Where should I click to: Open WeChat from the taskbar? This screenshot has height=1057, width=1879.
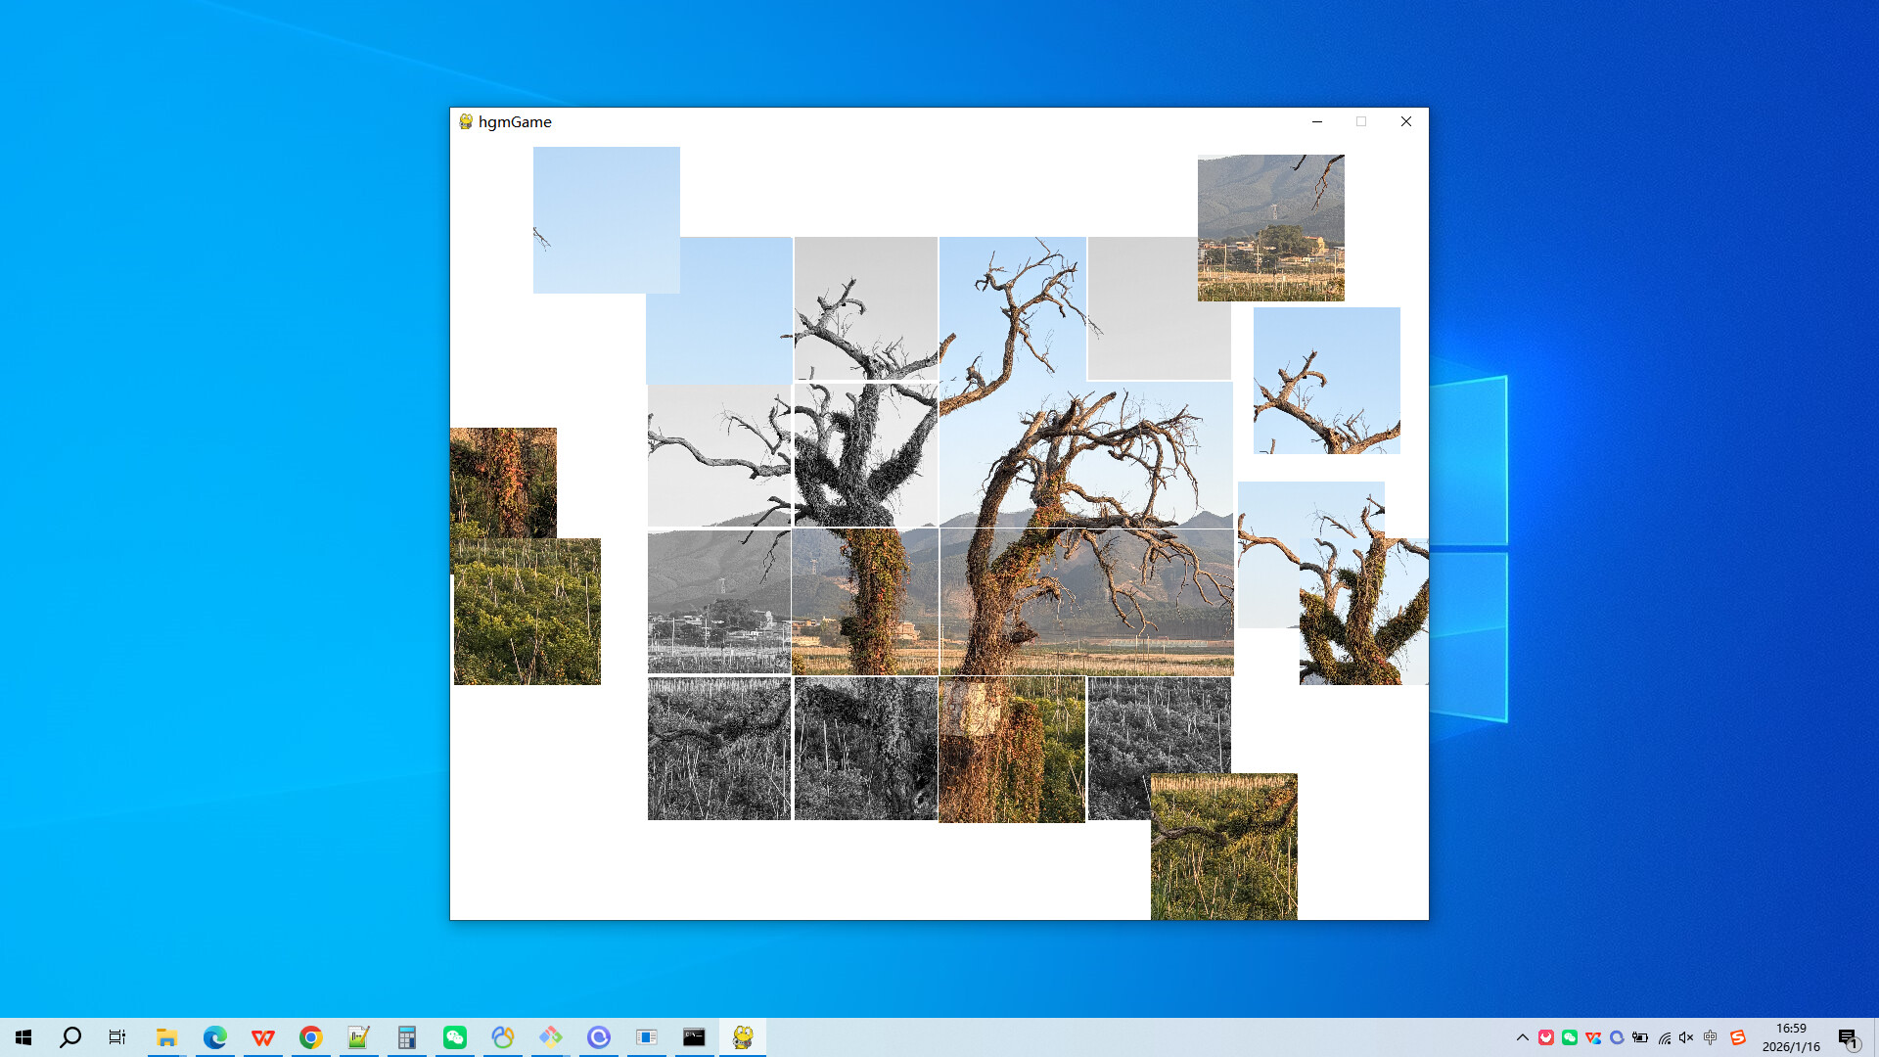454,1036
